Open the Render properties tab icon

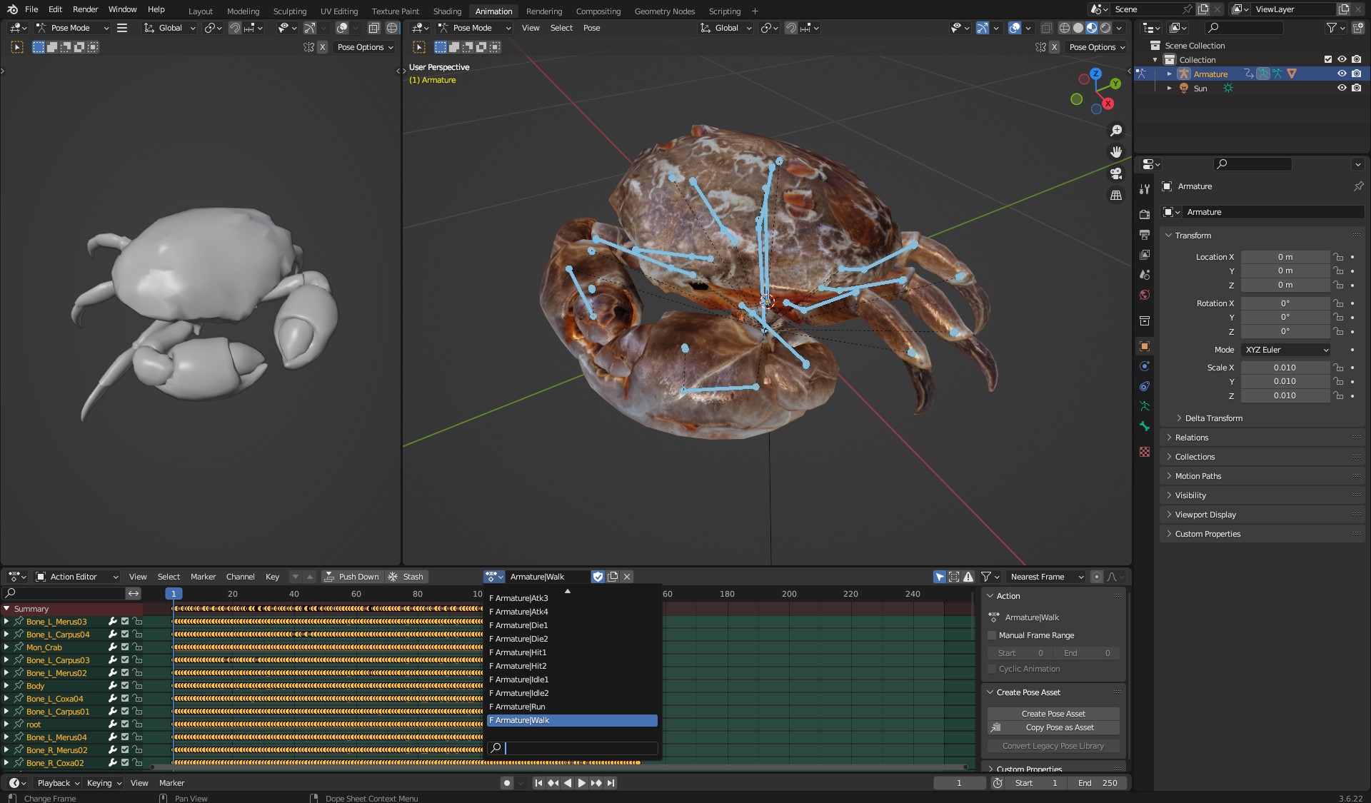click(x=1145, y=213)
